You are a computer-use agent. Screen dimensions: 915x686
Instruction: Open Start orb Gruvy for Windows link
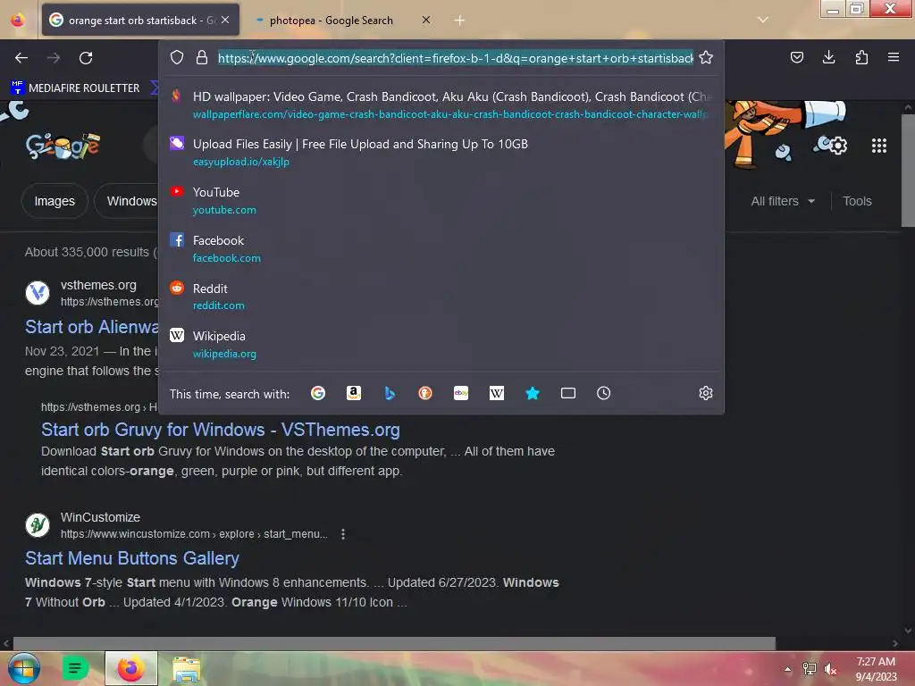(220, 430)
